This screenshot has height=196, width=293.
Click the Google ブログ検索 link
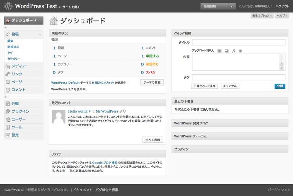click(105, 163)
